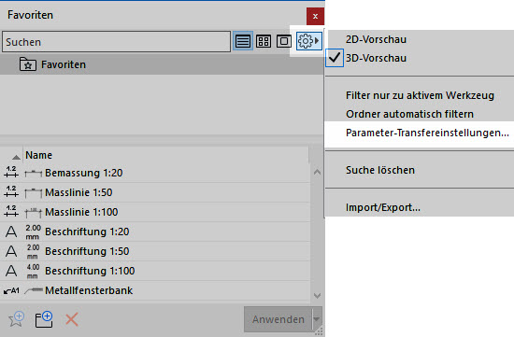Select the Beschriftung 1:50 favorite

pyautogui.click(x=155, y=251)
